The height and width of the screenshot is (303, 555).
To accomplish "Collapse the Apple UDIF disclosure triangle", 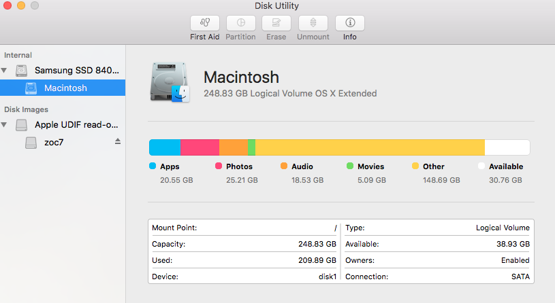I will [4, 124].
